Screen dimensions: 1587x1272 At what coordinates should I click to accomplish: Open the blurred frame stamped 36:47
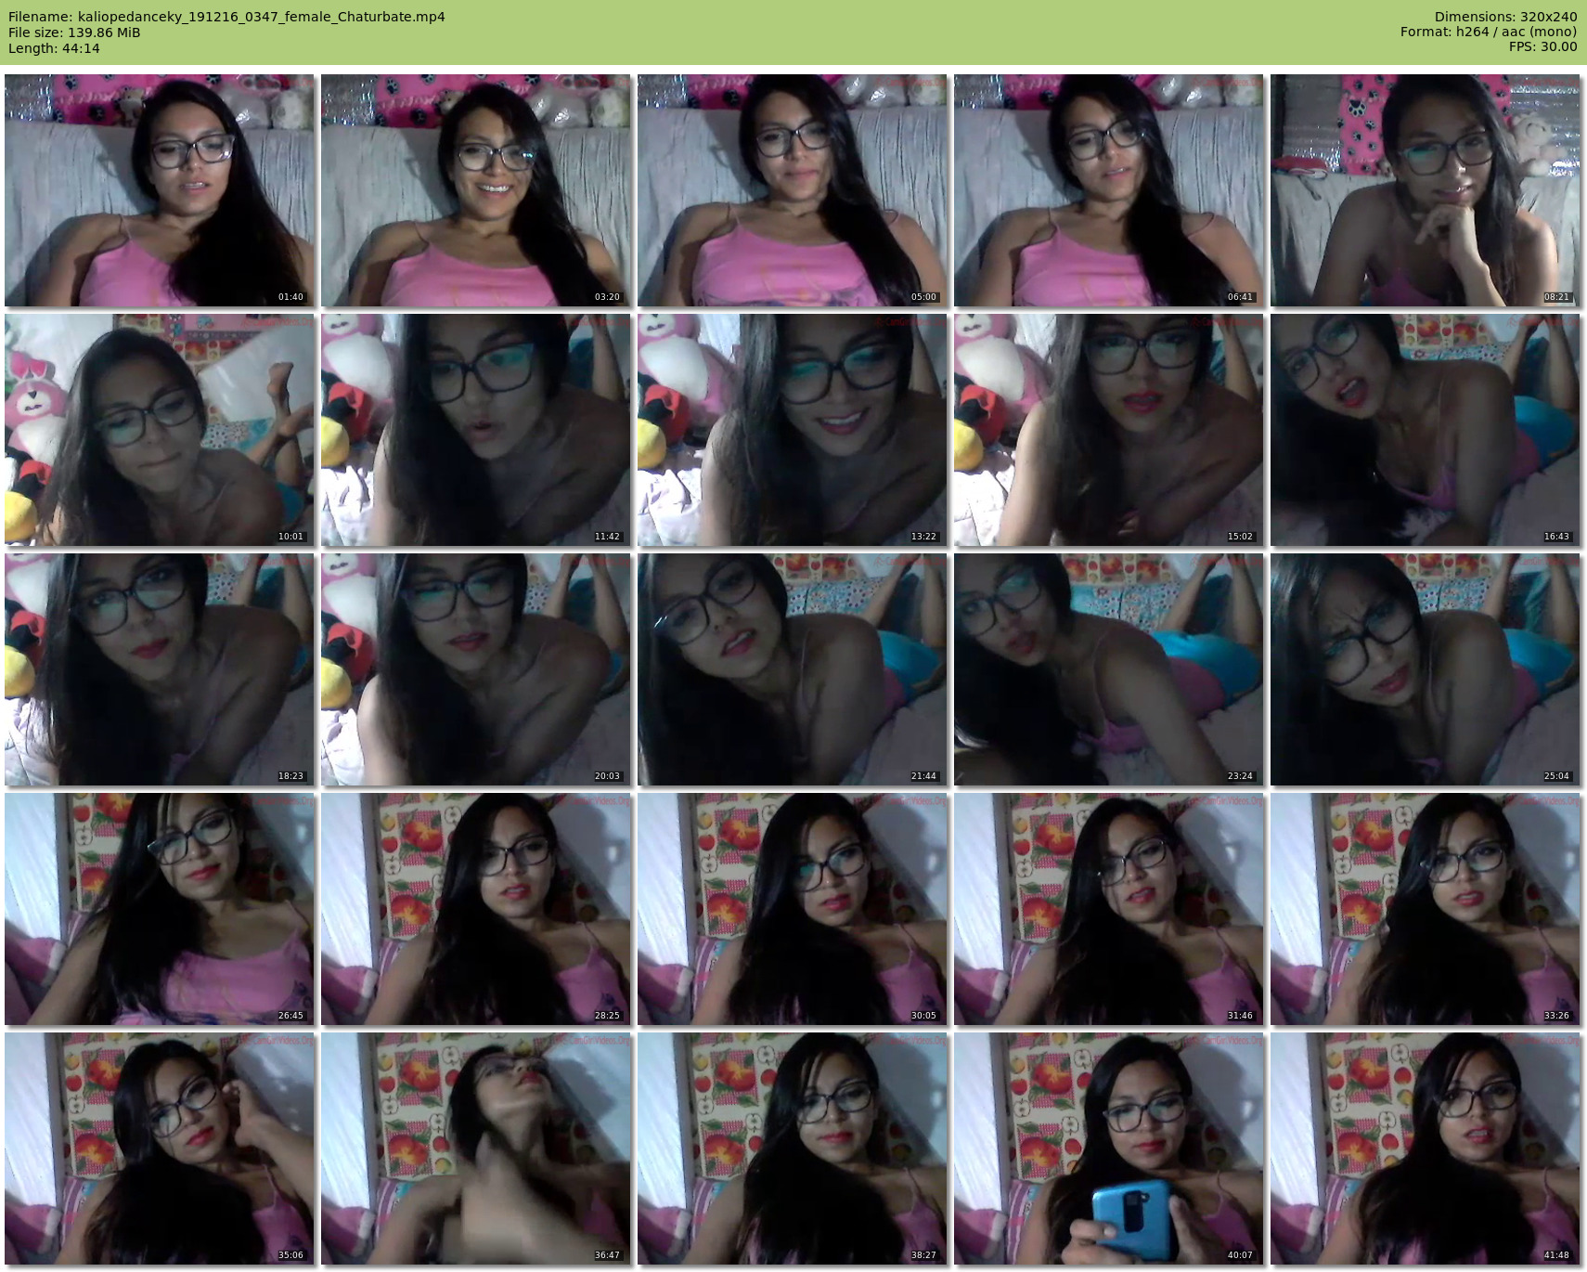coord(476,1149)
